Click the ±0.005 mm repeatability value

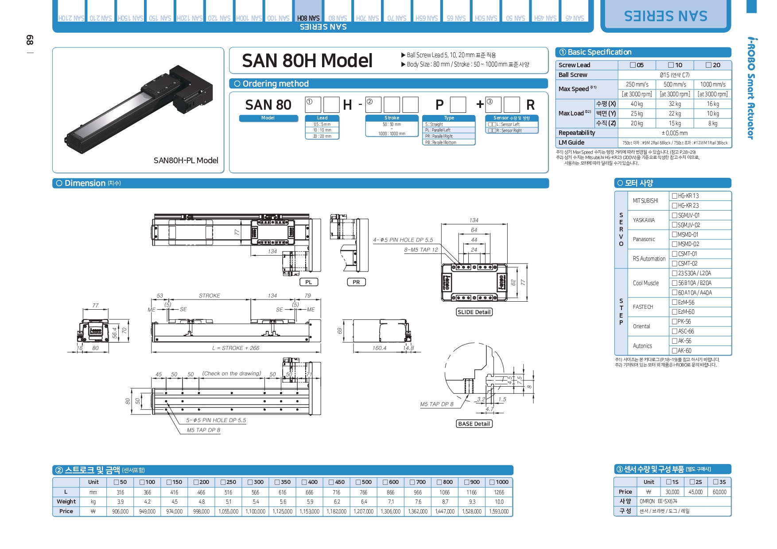tap(675, 133)
